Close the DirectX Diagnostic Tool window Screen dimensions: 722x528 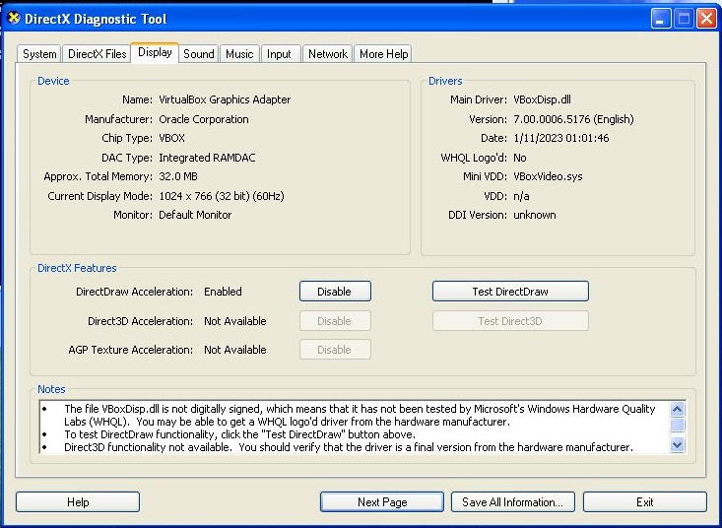coord(706,19)
